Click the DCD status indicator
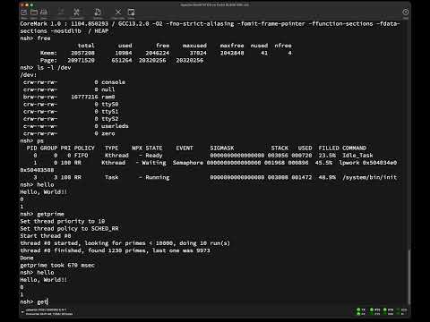This screenshot has height=322, width=430. [398, 309]
